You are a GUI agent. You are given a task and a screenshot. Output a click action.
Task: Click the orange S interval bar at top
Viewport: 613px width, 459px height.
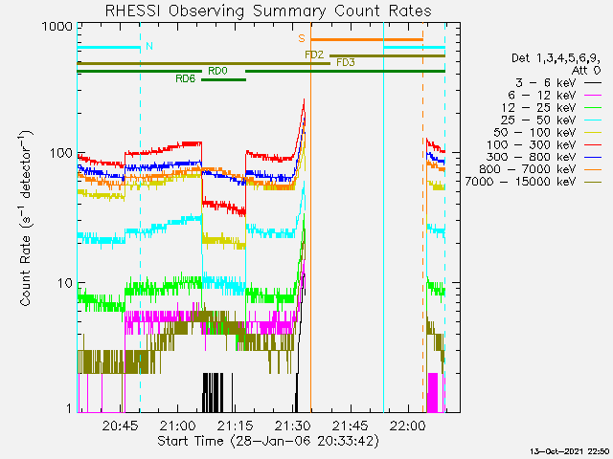[x=367, y=39]
